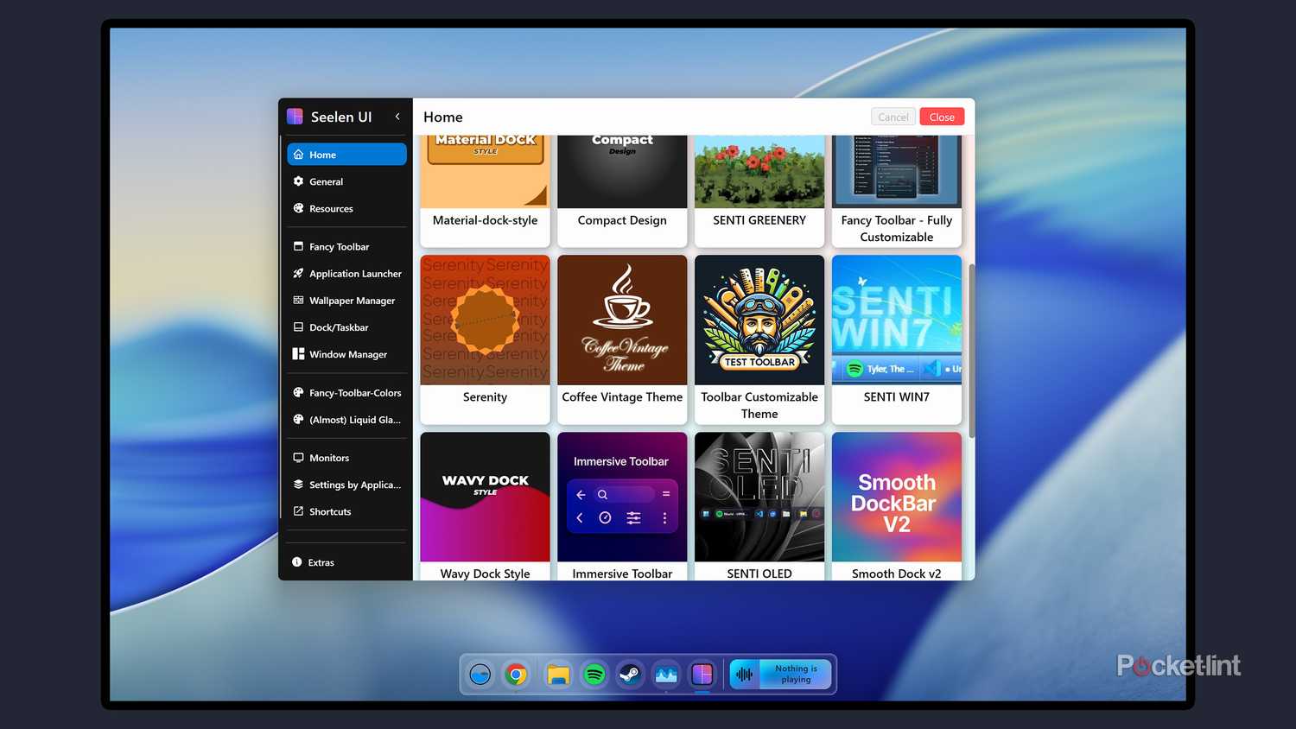The image size is (1296, 729).
Task: Click the General gear icon
Action: coord(298,181)
